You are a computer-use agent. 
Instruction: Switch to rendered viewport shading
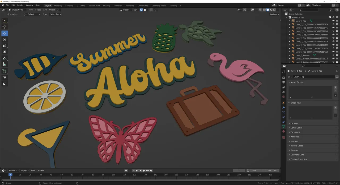(274, 10)
